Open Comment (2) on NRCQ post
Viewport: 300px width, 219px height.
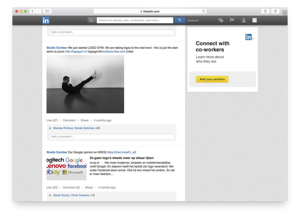pos(71,187)
